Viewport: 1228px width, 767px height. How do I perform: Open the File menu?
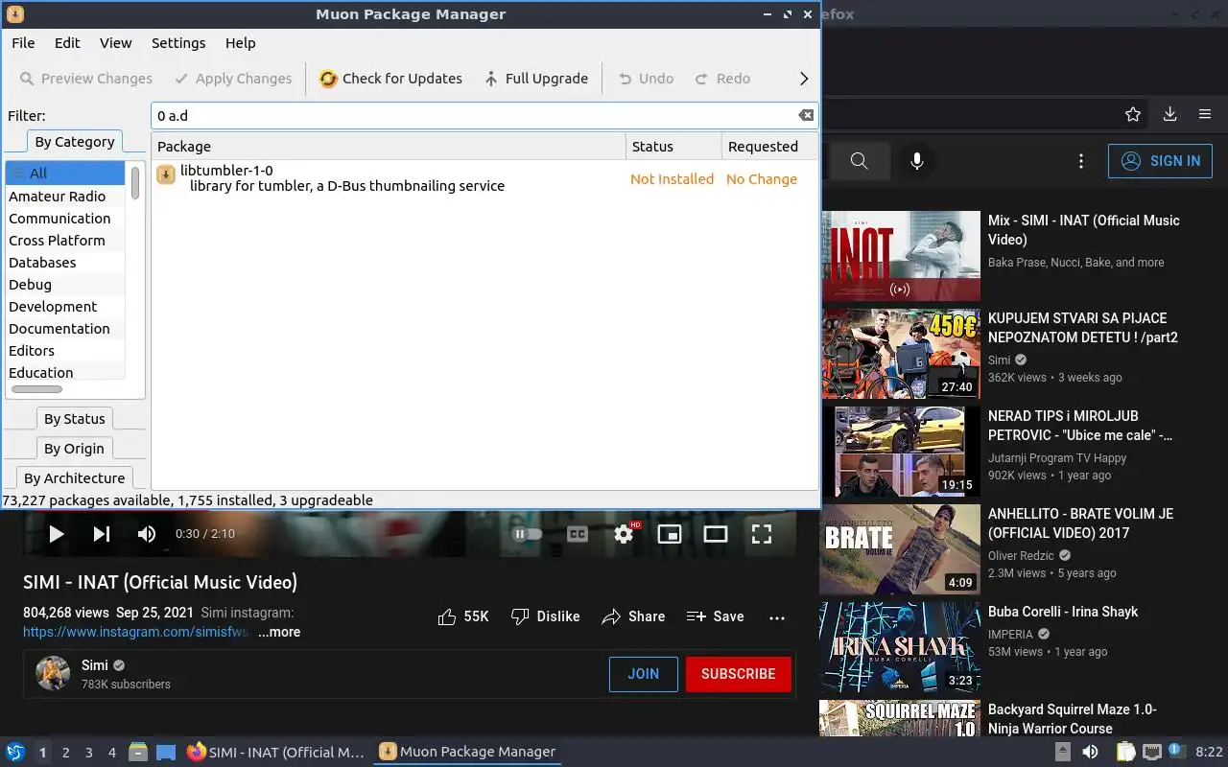(23, 43)
